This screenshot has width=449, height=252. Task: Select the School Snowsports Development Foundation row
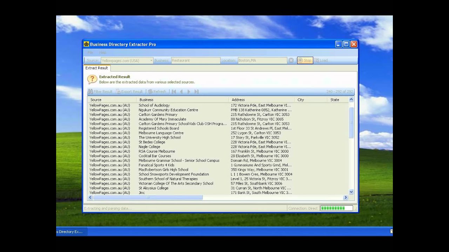pyautogui.click(x=218, y=174)
